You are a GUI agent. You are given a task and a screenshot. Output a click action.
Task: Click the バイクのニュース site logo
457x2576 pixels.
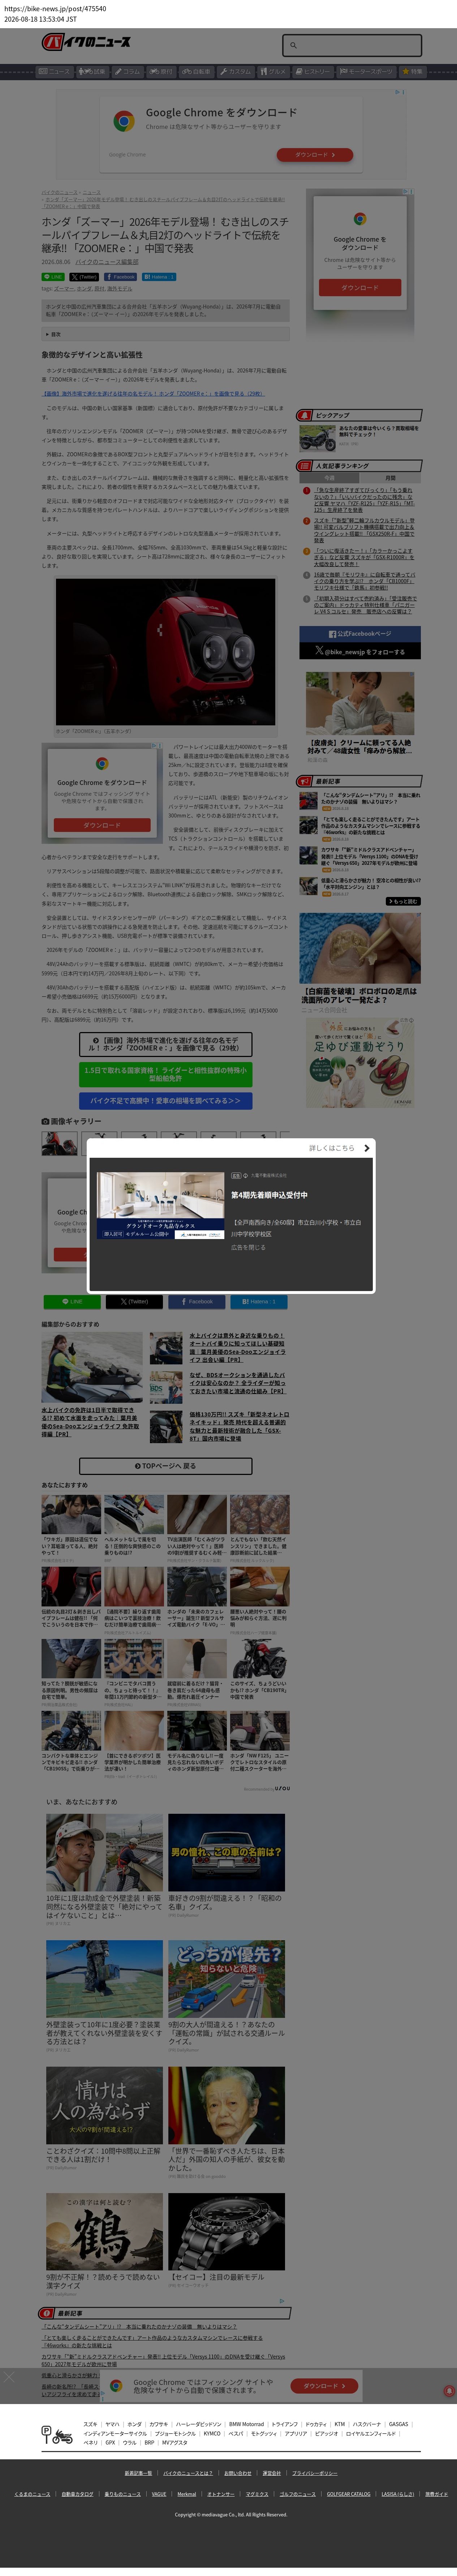86,42
